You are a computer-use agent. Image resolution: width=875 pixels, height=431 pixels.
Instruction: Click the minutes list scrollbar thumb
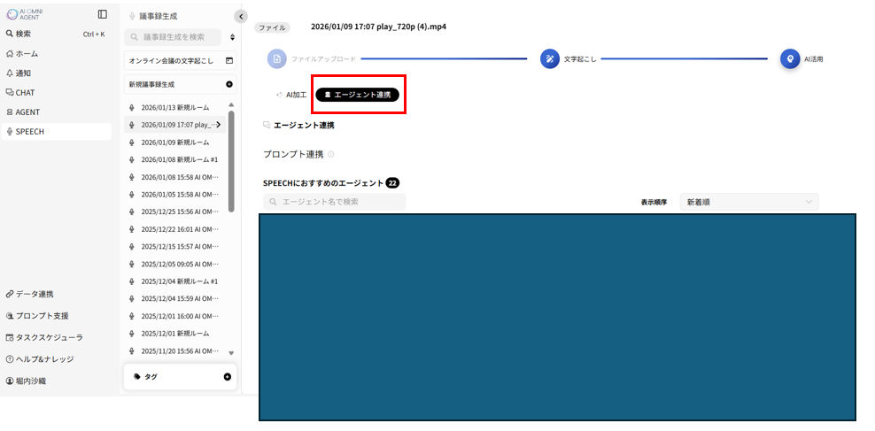click(231, 159)
